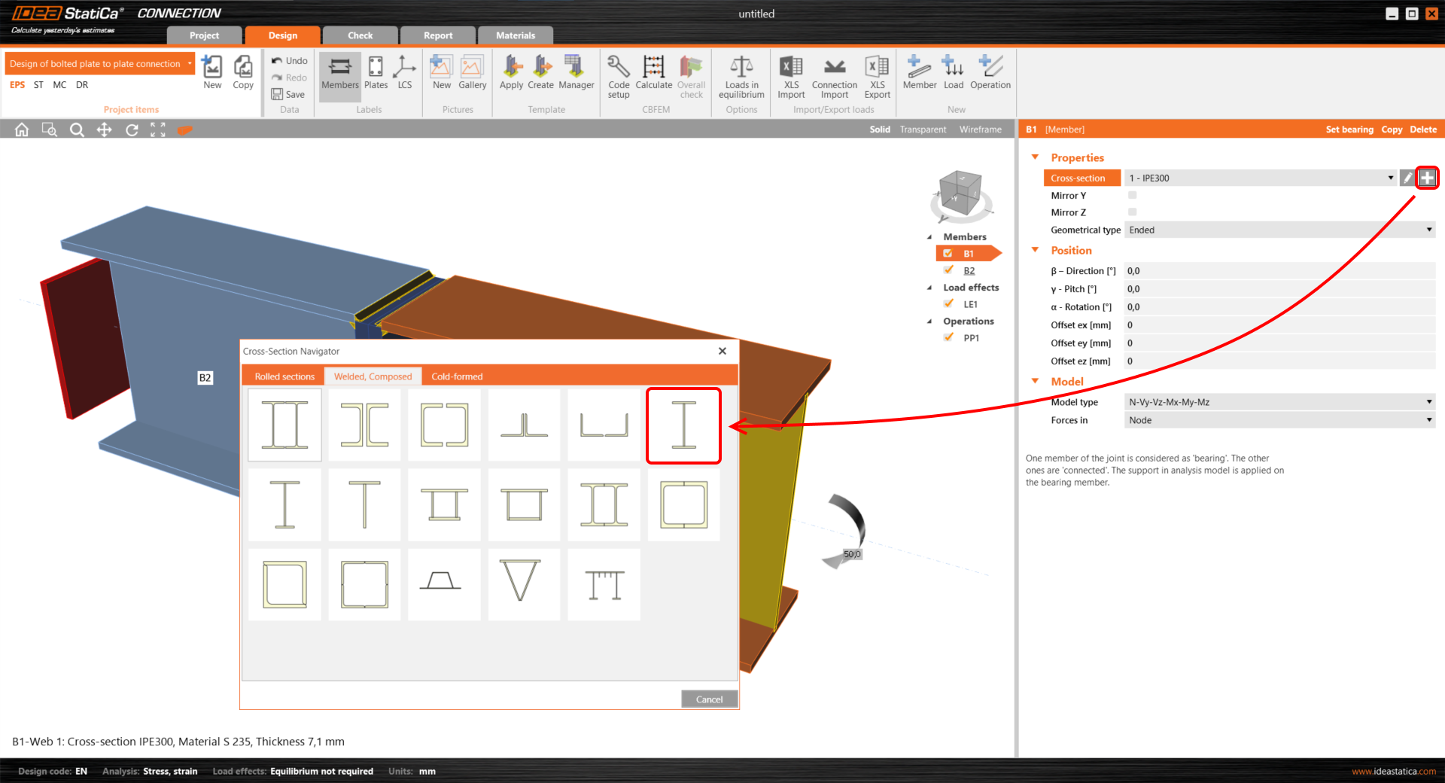Screen dimensions: 1445x783
Task: Open the Geometrical type dropdown
Action: pyautogui.click(x=1428, y=230)
